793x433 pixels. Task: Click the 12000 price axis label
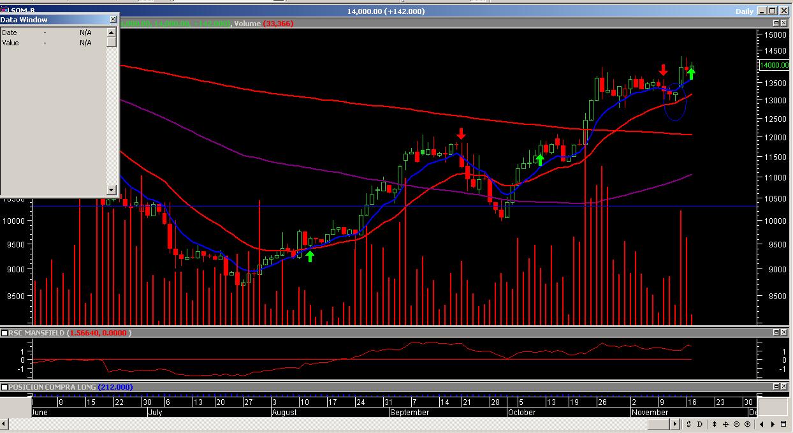[775, 137]
